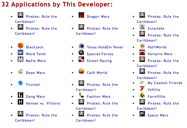Click the Street Racing SR icon
187x128 pixels.
[81, 59]
